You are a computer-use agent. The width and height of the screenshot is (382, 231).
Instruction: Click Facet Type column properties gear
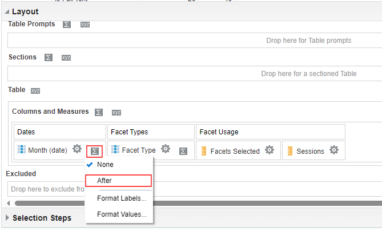(x=166, y=150)
